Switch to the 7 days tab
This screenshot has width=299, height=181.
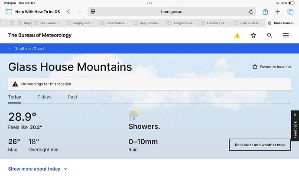click(44, 97)
